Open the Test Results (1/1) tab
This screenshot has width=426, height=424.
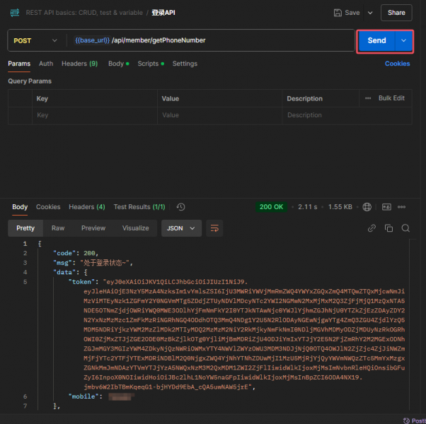click(x=139, y=207)
